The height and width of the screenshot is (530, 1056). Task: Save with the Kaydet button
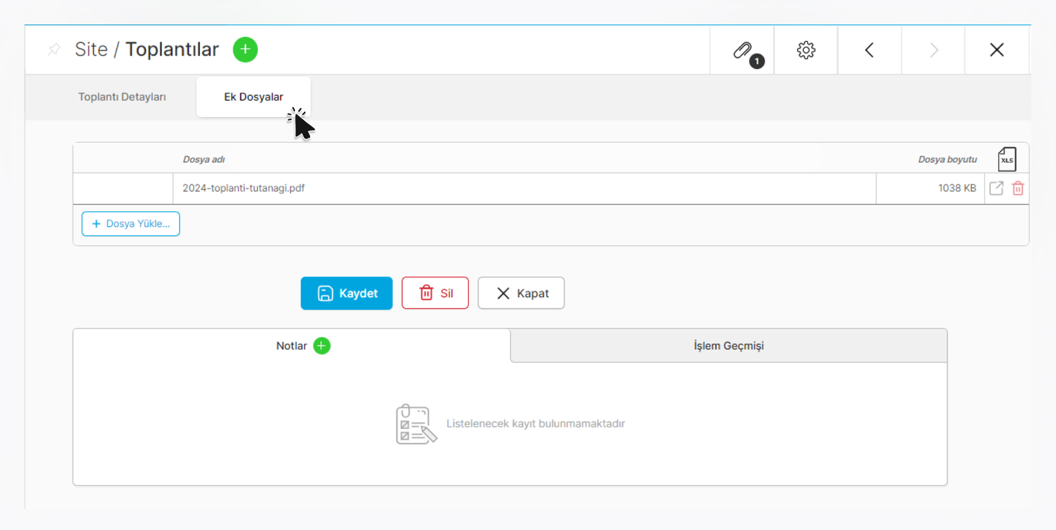click(x=347, y=293)
